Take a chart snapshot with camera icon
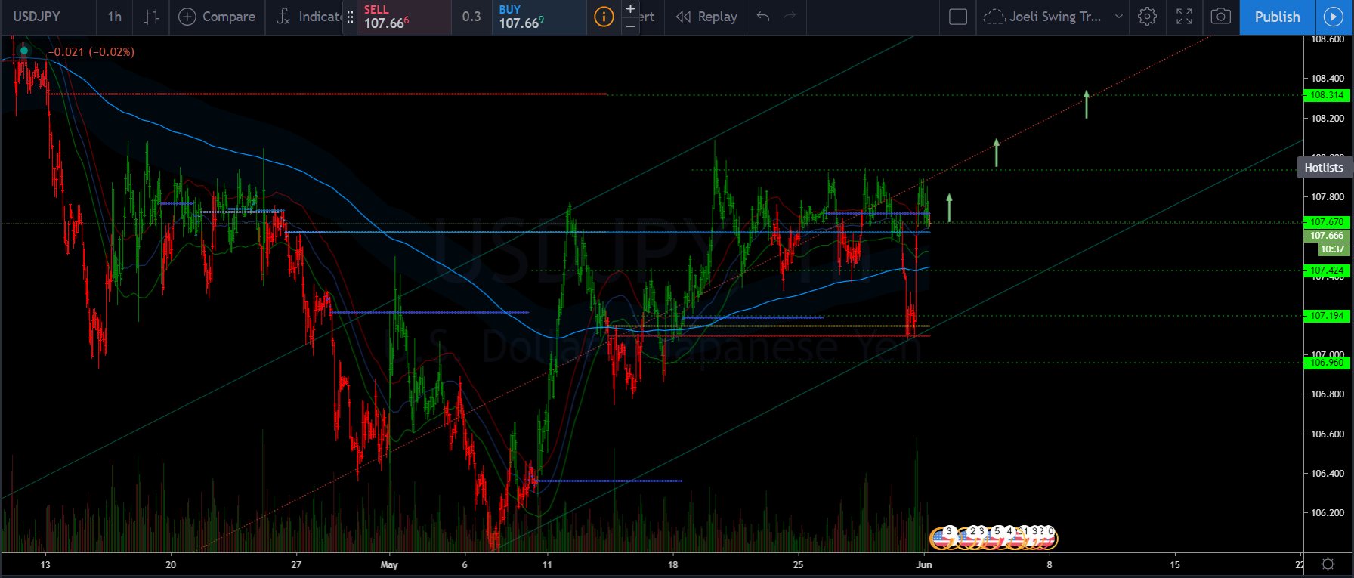 1220,17
